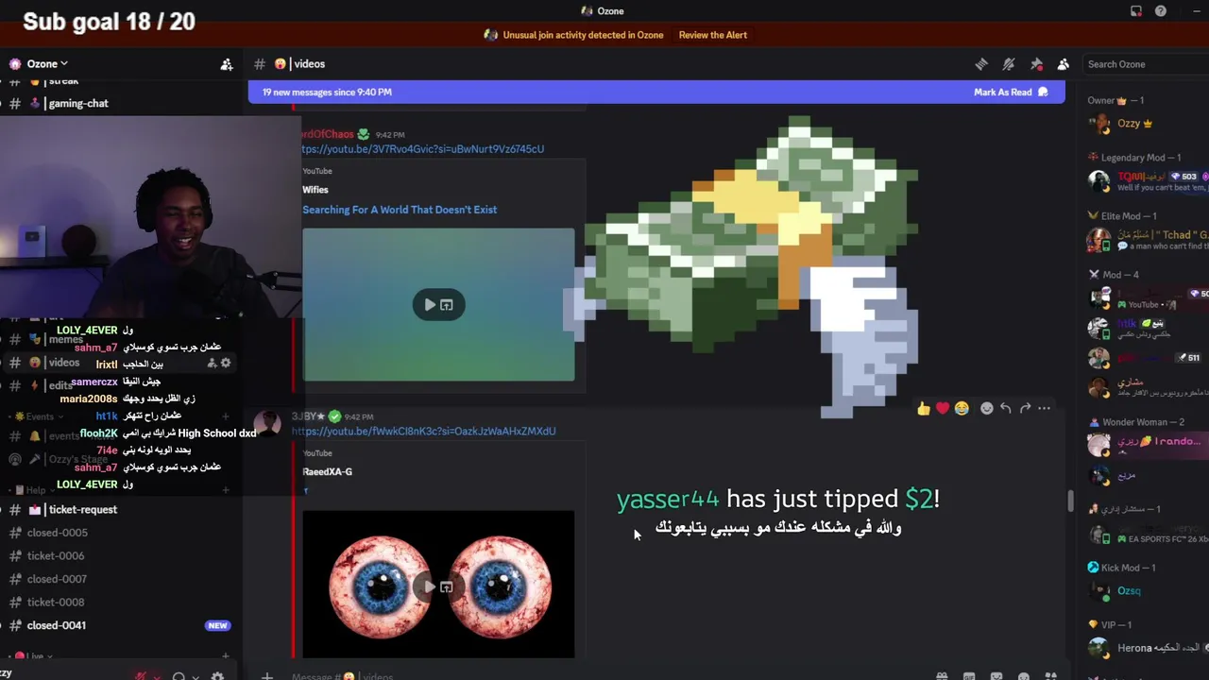React with laughing-crying emoji

[x=962, y=408]
